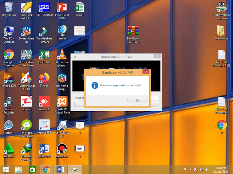This screenshot has height=174, width=233.
Task: Select CorelDRAW 12 icon
Action: [x=62, y=128]
